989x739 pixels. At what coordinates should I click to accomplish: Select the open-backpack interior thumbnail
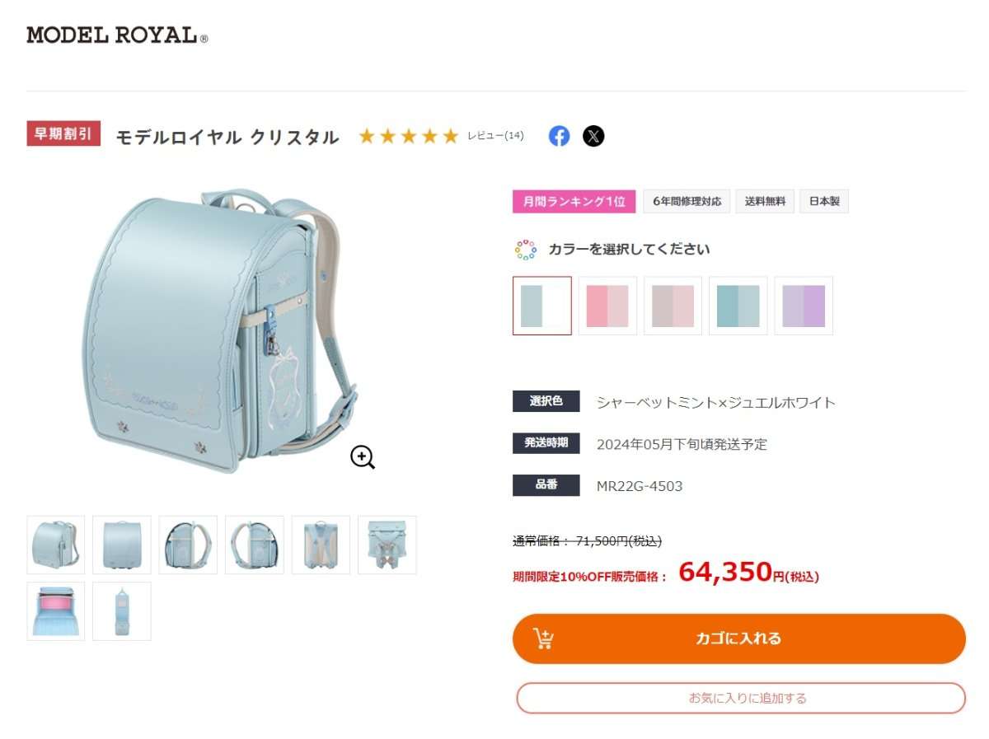click(54, 610)
